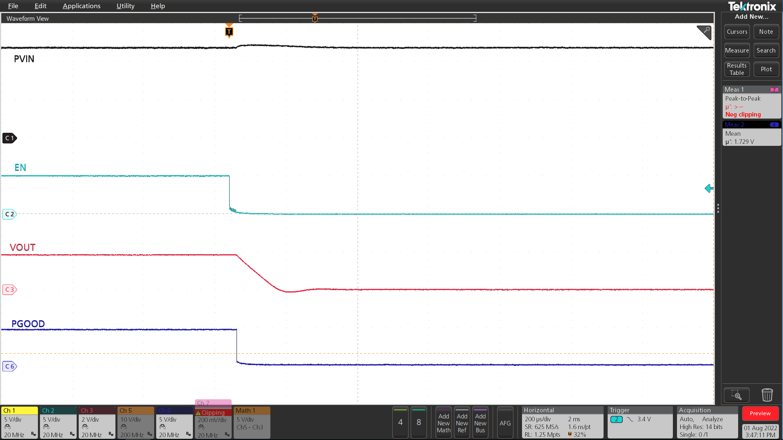Image resolution: width=783 pixels, height=440 pixels.
Task: Click the Meas 2 Mean measurement badge
Action: tap(752, 134)
